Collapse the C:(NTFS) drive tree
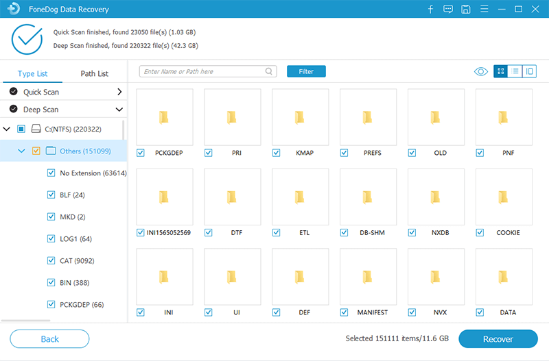This screenshot has height=361, width=549. 7,129
